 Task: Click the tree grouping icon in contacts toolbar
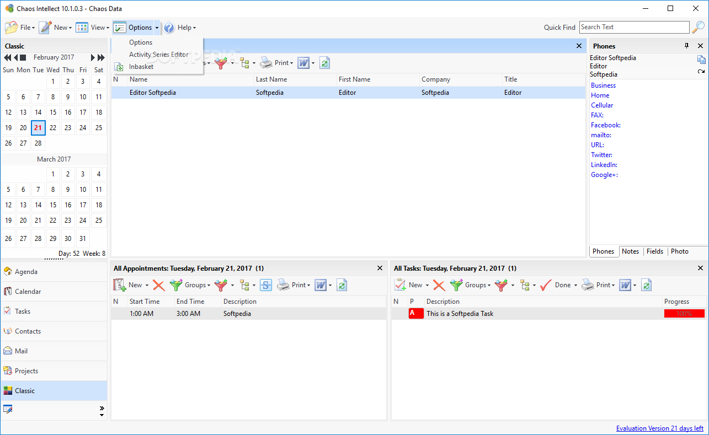(x=245, y=63)
